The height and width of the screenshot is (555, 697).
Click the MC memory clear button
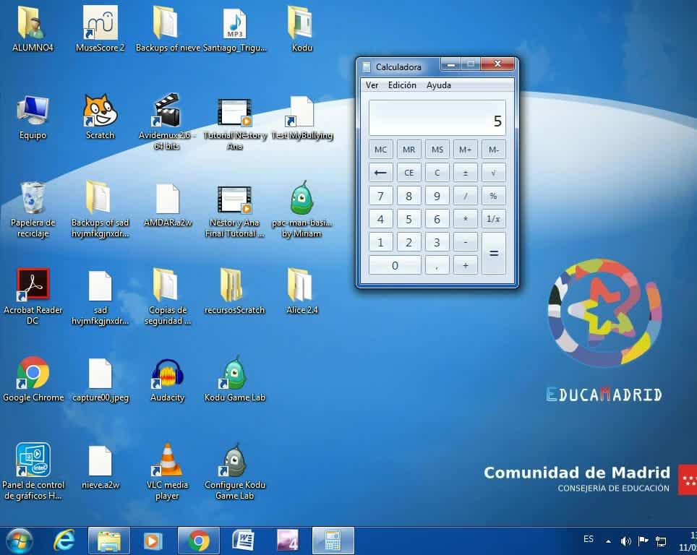click(380, 150)
